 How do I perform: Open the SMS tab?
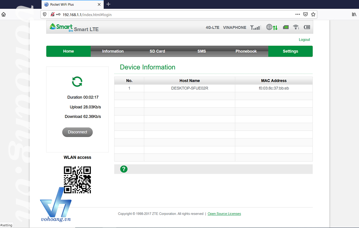pos(202,51)
